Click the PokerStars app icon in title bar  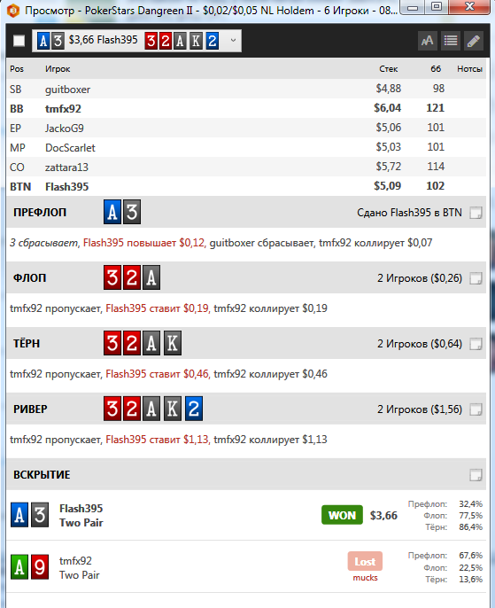click(x=13, y=11)
